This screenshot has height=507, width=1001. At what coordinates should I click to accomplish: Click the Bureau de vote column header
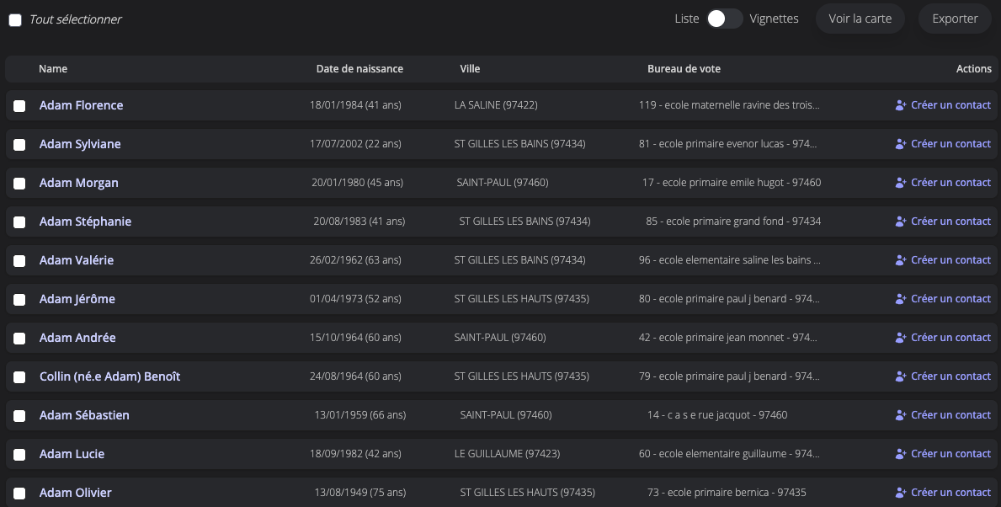(684, 69)
